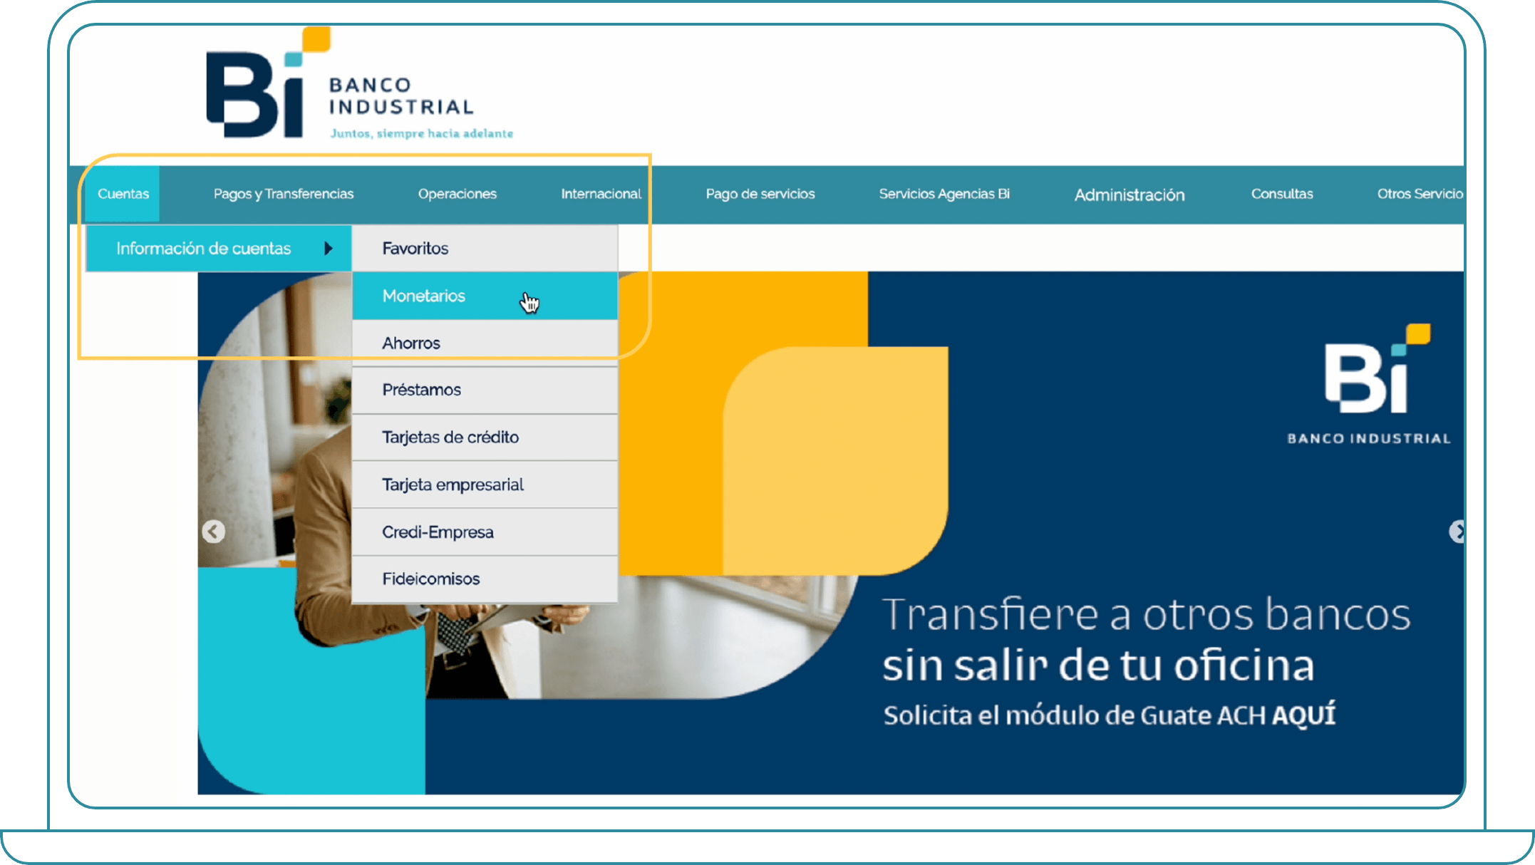
Task: Select Información de cuentas entry
Action: [x=219, y=248]
